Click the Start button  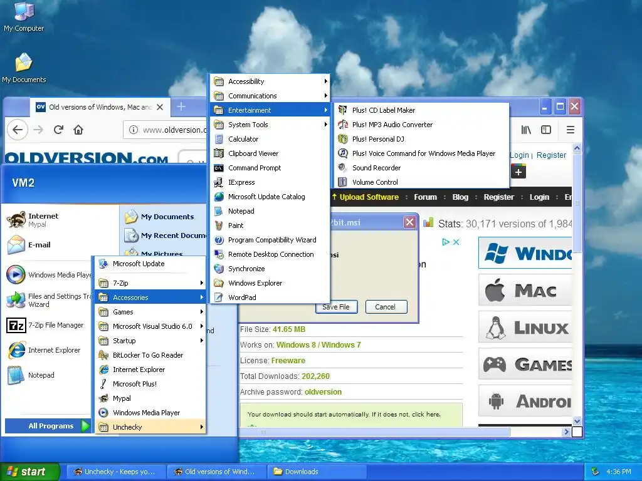30,472
